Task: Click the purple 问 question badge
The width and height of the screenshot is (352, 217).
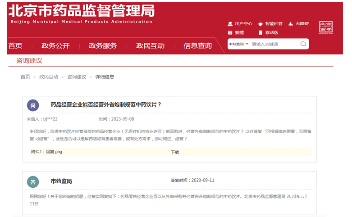Action: [33, 105]
